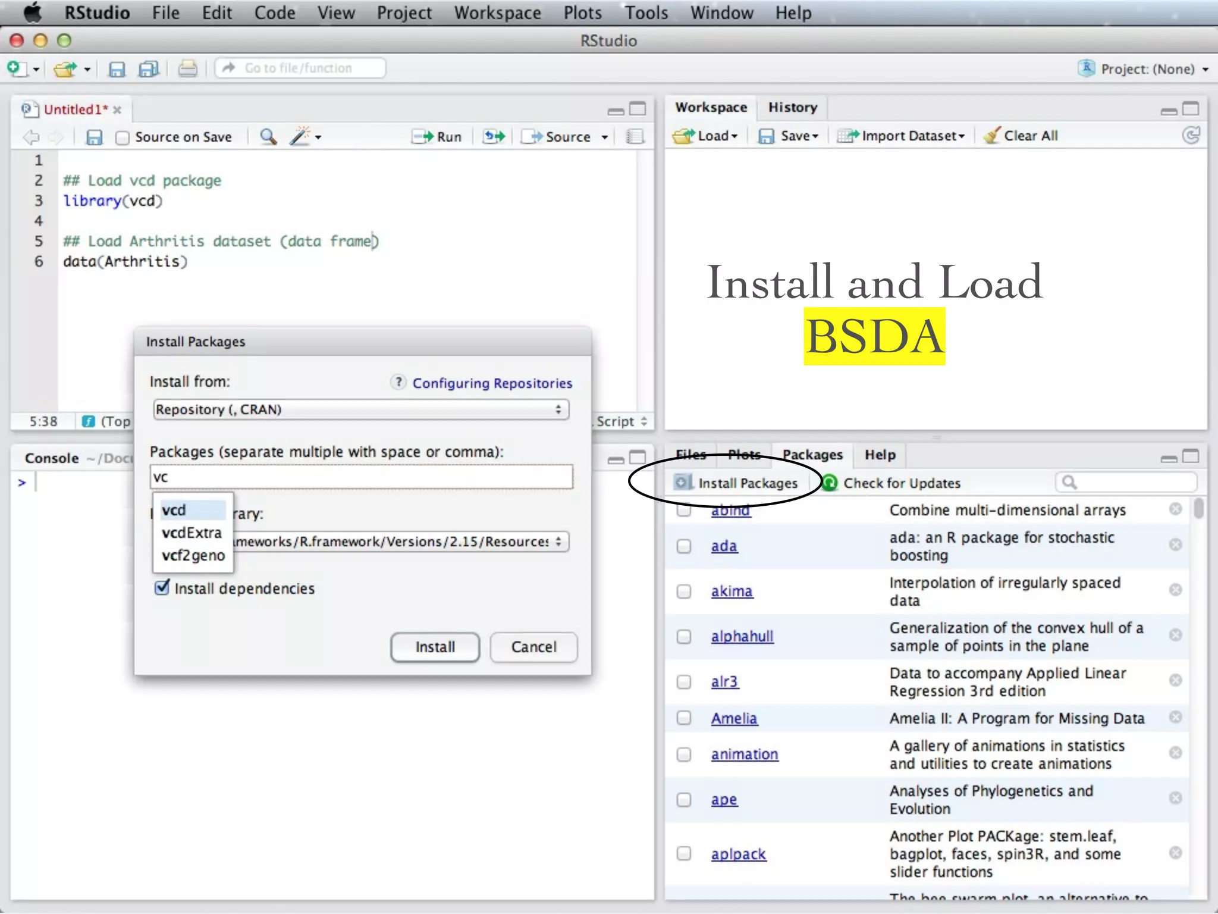Screen dimensions: 1218x914
Task: Open Configuring Repositories link
Action: pyautogui.click(x=492, y=383)
